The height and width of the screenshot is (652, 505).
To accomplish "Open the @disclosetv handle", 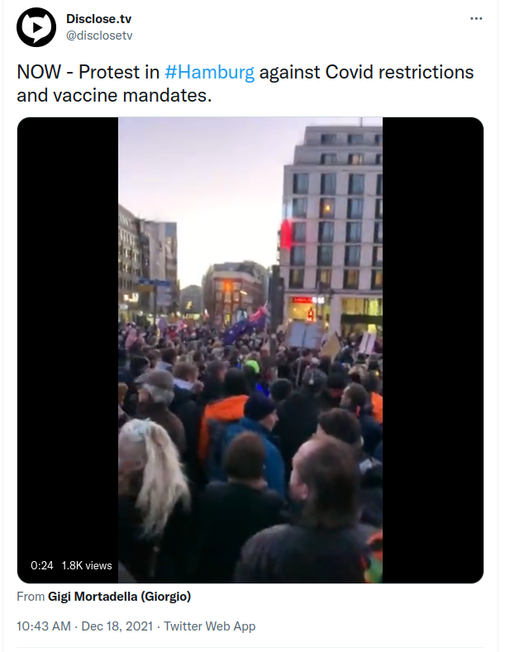I will (99, 36).
